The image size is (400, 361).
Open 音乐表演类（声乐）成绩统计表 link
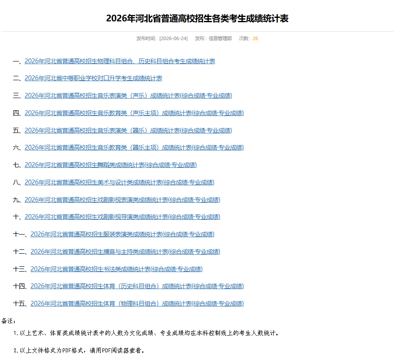(128, 96)
